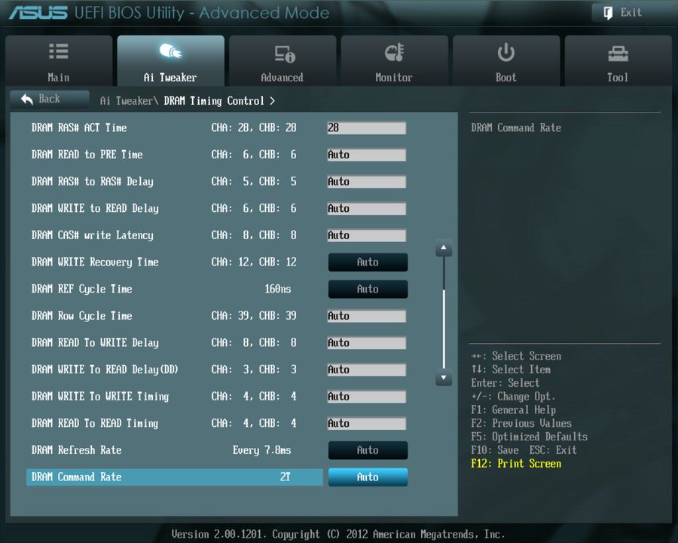Select the DRAM Row Cycle Time label
The height and width of the screenshot is (543, 678).
pos(81,316)
